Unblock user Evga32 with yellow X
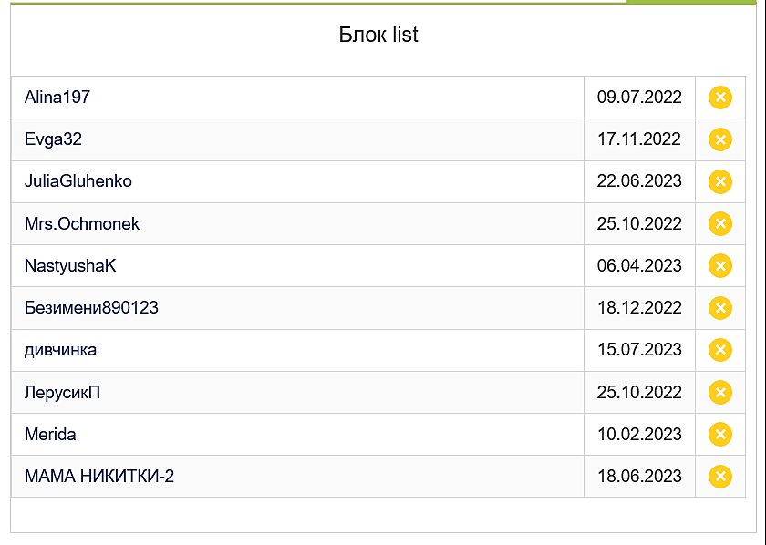 click(720, 139)
